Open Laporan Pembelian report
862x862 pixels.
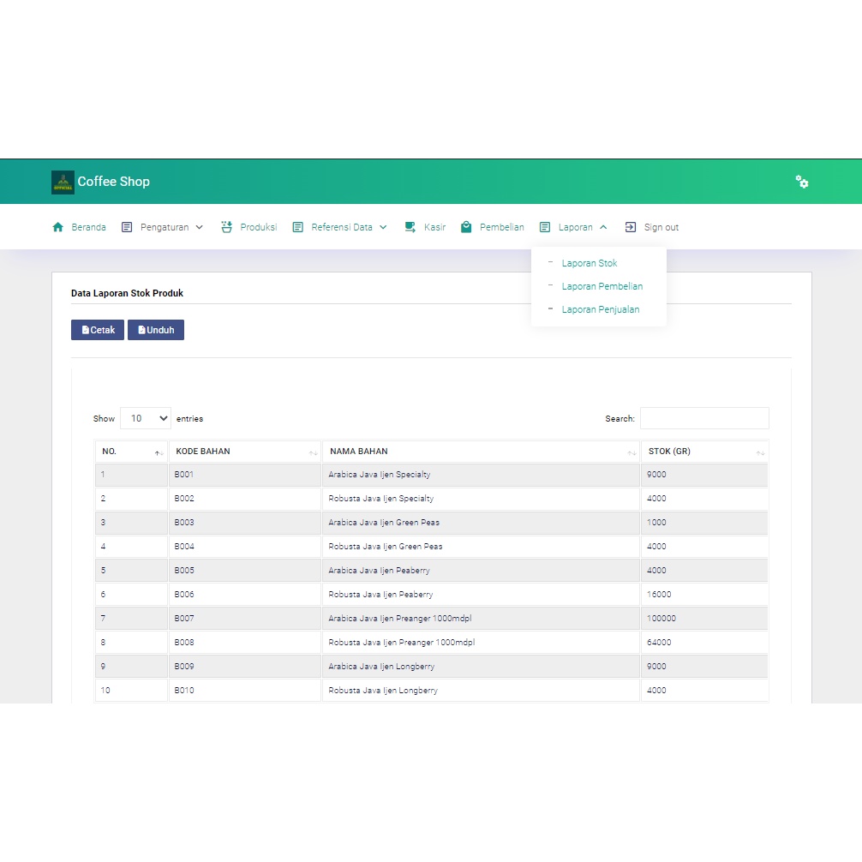click(602, 286)
